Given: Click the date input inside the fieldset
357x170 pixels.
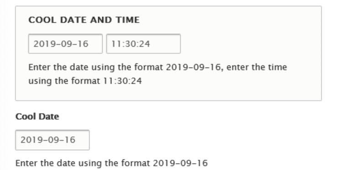Looking at the screenshot, I should click(x=65, y=44).
